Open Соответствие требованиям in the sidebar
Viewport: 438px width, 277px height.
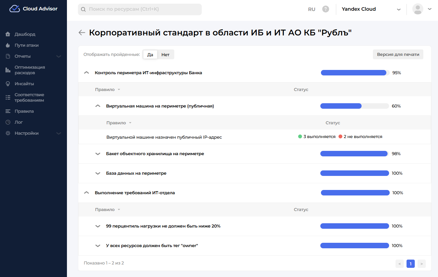pos(29,97)
